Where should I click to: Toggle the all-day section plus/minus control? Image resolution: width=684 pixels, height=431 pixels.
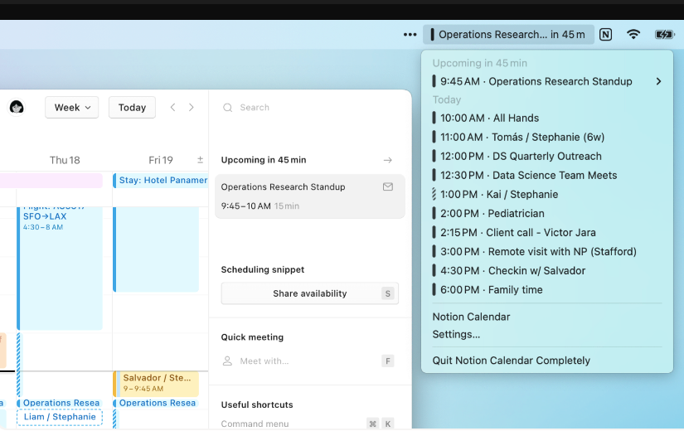(200, 160)
